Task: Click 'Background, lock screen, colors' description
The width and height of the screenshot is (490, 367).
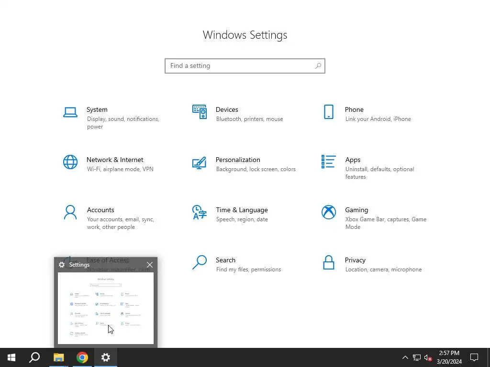Action: (x=256, y=169)
